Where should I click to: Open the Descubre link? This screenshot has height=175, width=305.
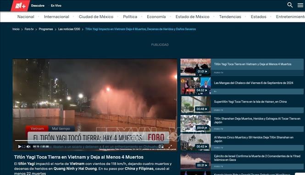point(38,5)
